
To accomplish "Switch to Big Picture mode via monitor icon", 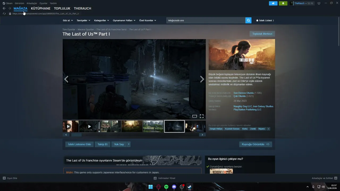I will pos(319,3).
